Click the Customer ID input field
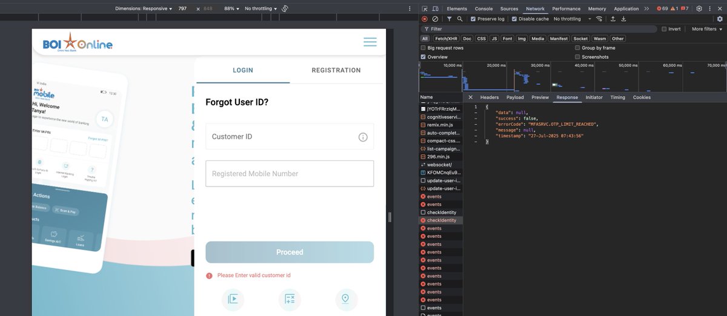 (x=290, y=137)
